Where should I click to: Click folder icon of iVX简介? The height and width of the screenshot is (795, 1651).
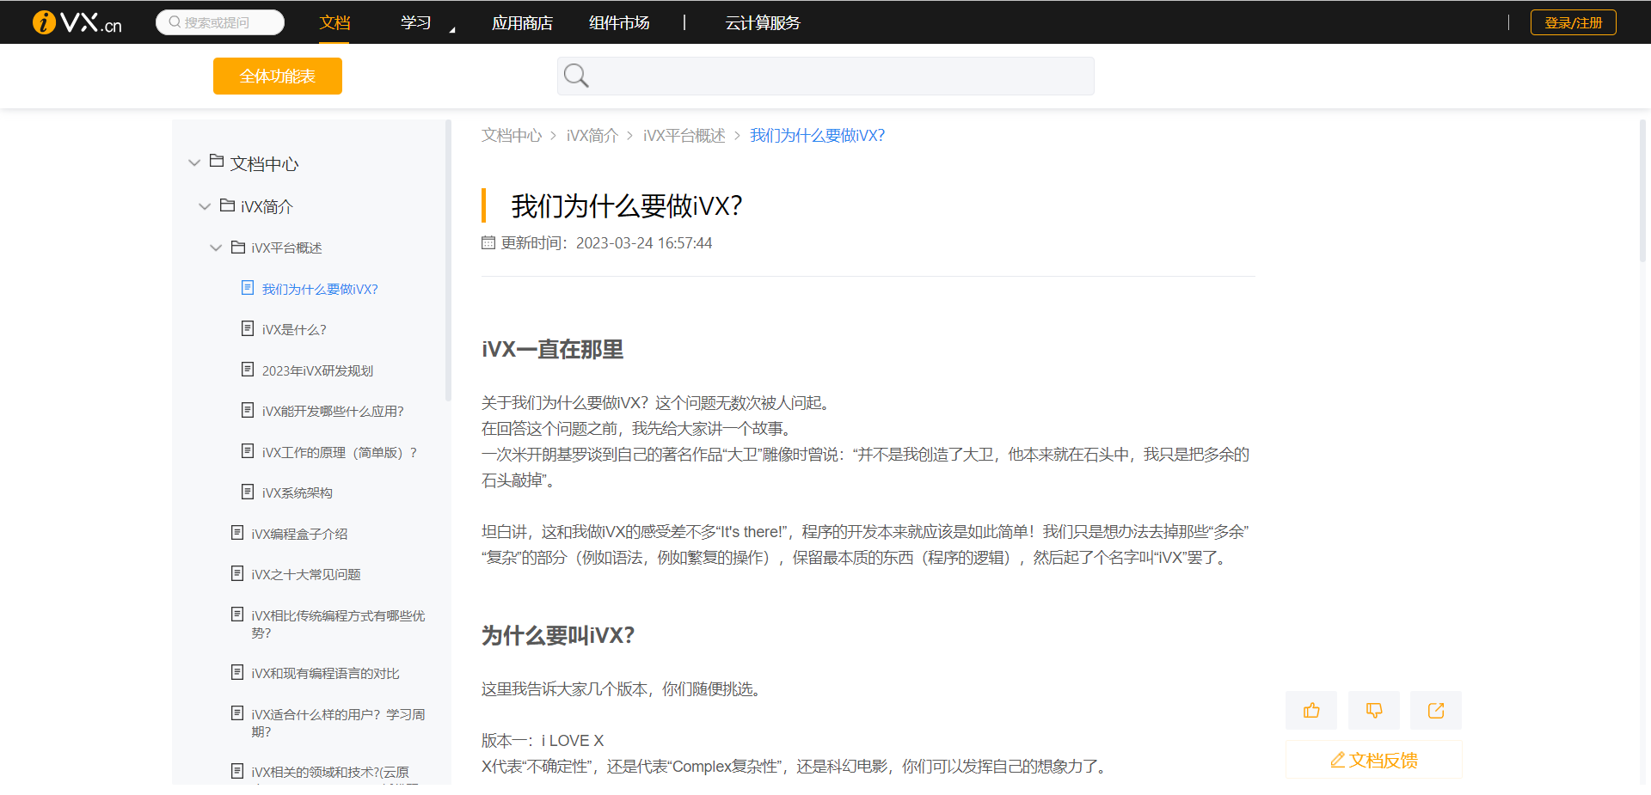tap(227, 205)
